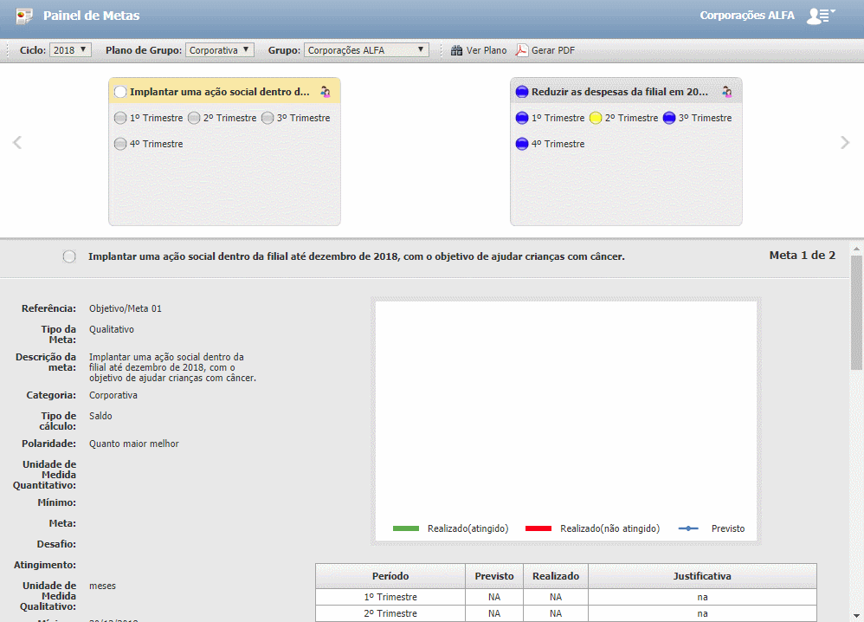
Task: Click the Ver Plano binoculars icon
Action: tap(456, 50)
